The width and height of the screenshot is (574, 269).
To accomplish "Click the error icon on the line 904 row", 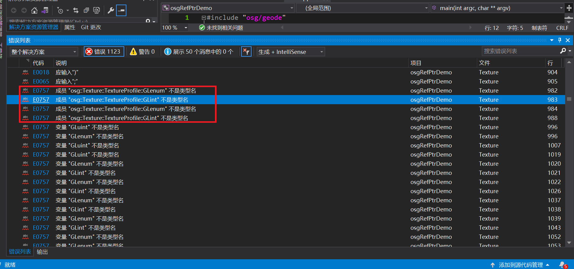I will pyautogui.click(x=26, y=72).
